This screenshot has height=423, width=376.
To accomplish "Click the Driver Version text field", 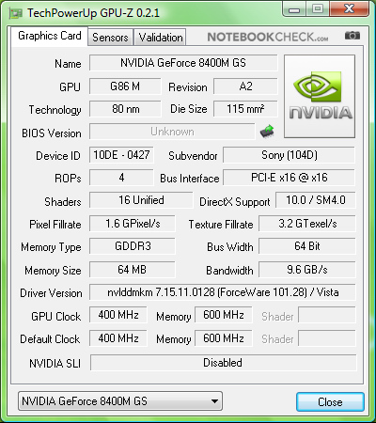I will (223, 292).
